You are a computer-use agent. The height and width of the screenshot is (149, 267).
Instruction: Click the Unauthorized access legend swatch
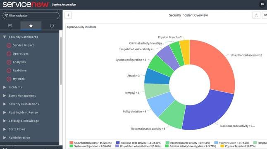coord(72,143)
